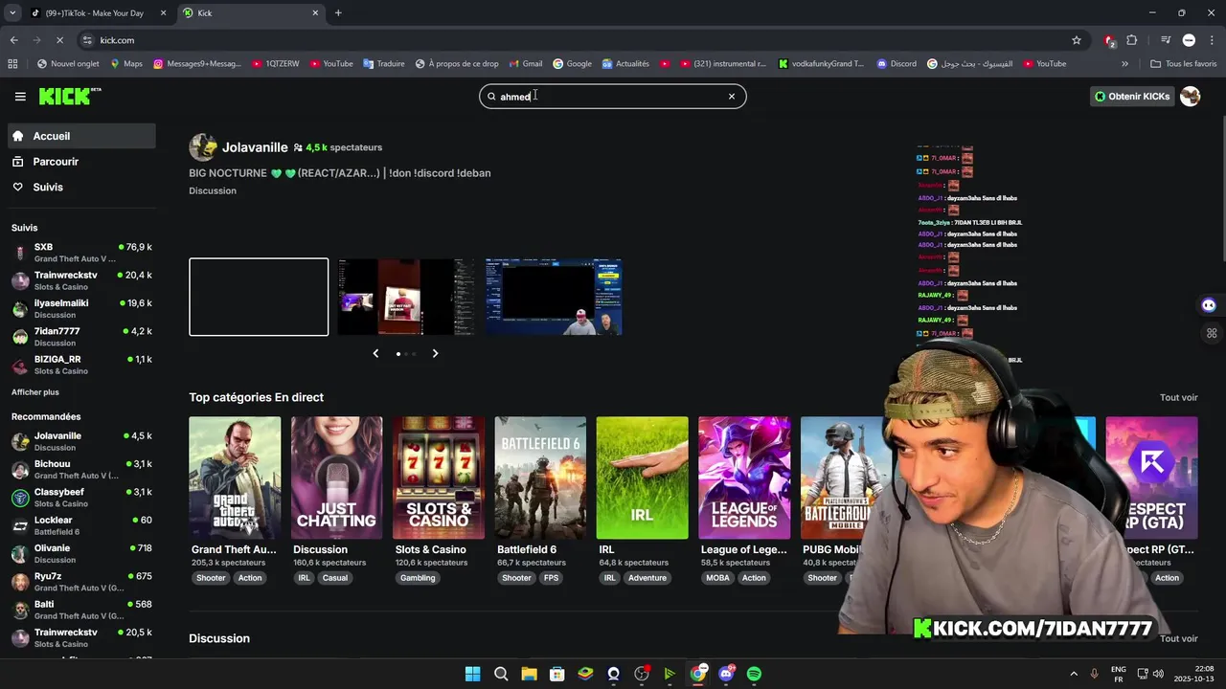Image resolution: width=1226 pixels, height=689 pixels.
Task: Open SXB's channel from followed list
Action: [81, 253]
